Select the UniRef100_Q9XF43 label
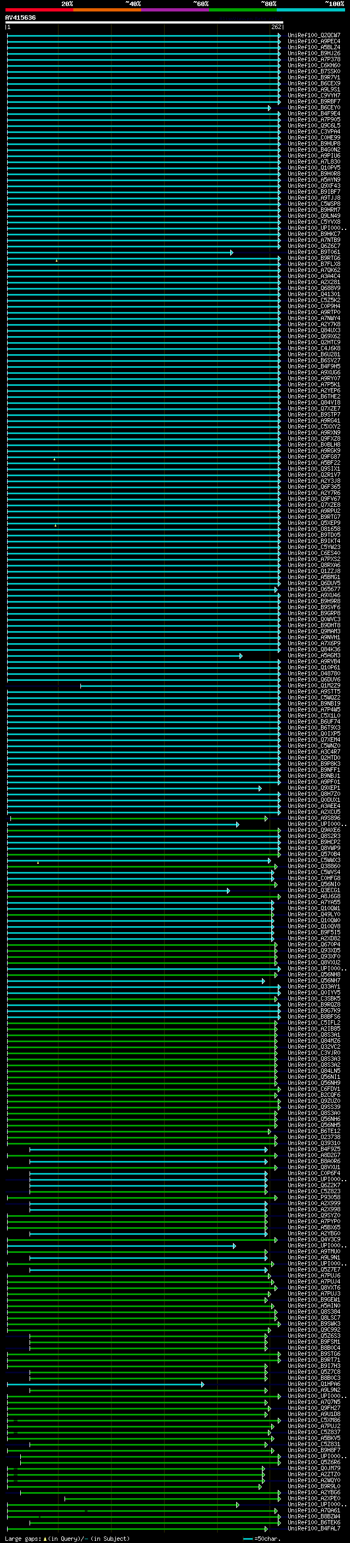Viewport: 350px width, 1543px height. tap(314, 186)
